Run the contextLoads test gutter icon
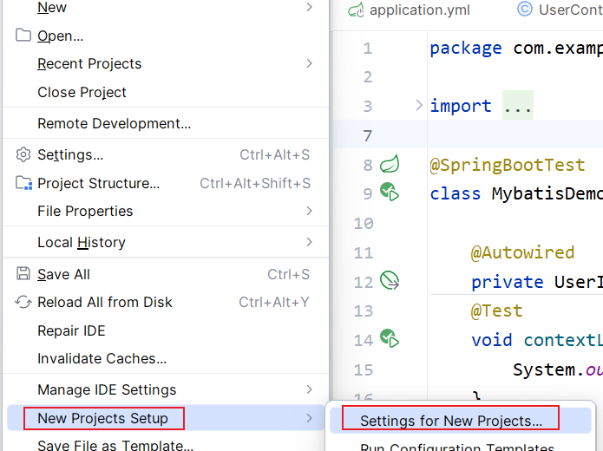Viewport: 603px width, 451px height. [x=390, y=338]
